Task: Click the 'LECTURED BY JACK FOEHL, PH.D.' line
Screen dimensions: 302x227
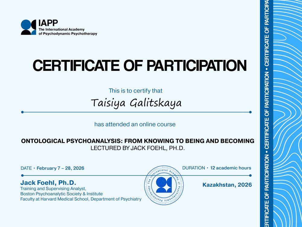Action: coord(138,148)
